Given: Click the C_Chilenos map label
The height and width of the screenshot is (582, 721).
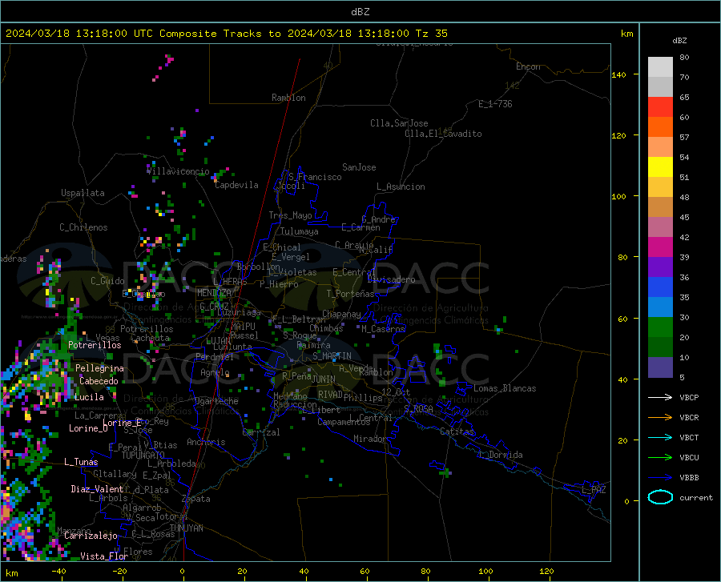Looking at the screenshot, I should [x=83, y=227].
